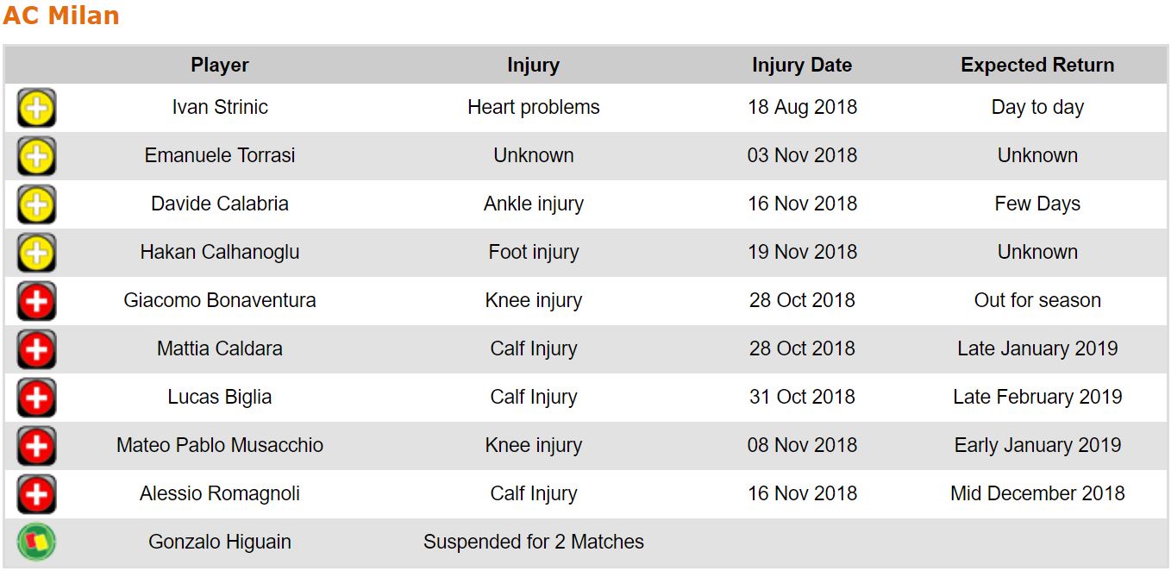Click the green suspension card icon for Higuain
The height and width of the screenshot is (571, 1171).
point(36,543)
